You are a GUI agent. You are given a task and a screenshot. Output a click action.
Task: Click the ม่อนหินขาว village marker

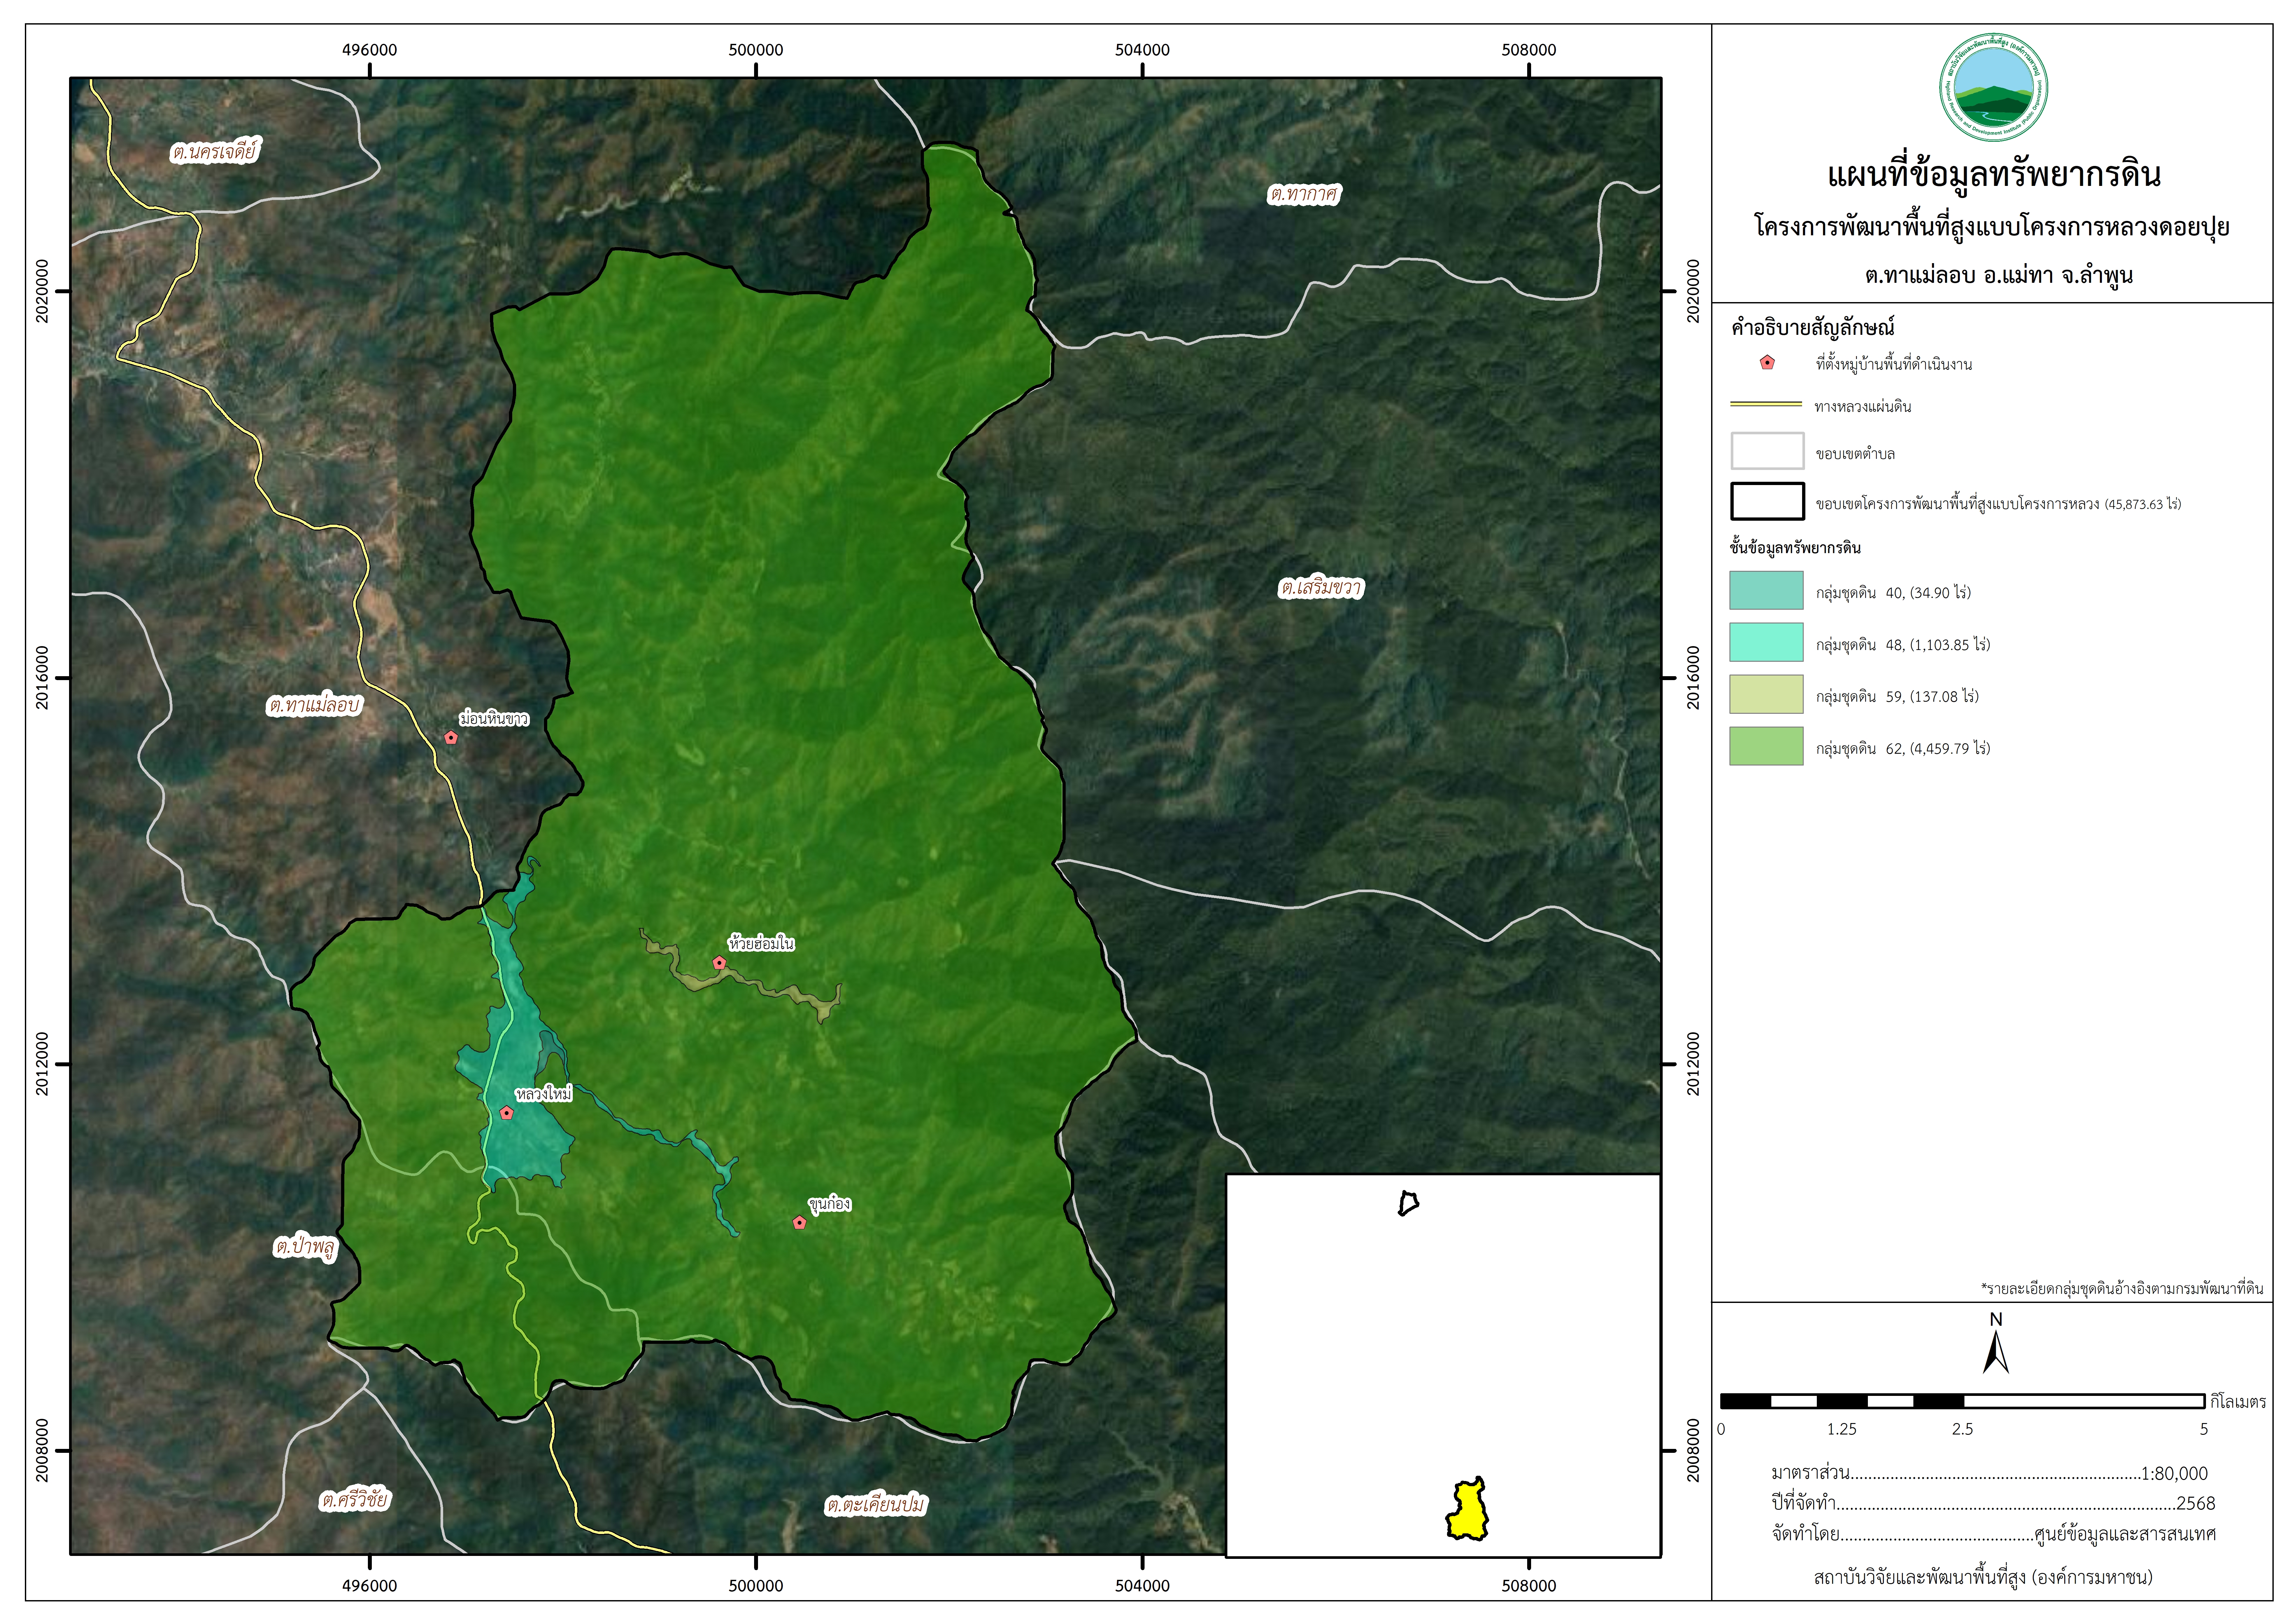point(451,738)
